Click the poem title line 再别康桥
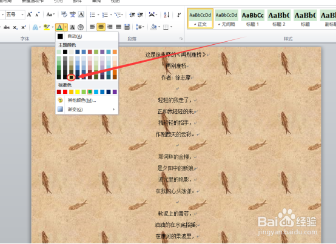 tap(176, 66)
